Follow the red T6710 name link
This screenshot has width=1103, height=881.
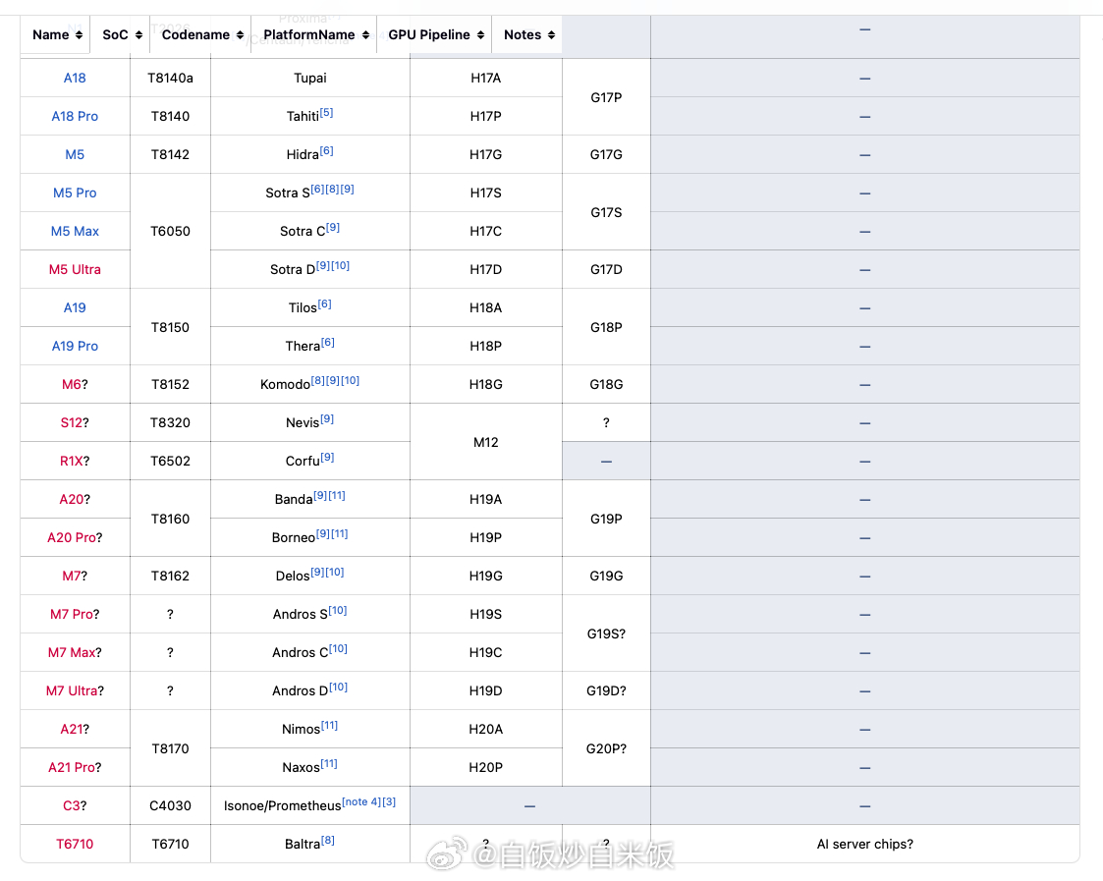[x=75, y=844]
